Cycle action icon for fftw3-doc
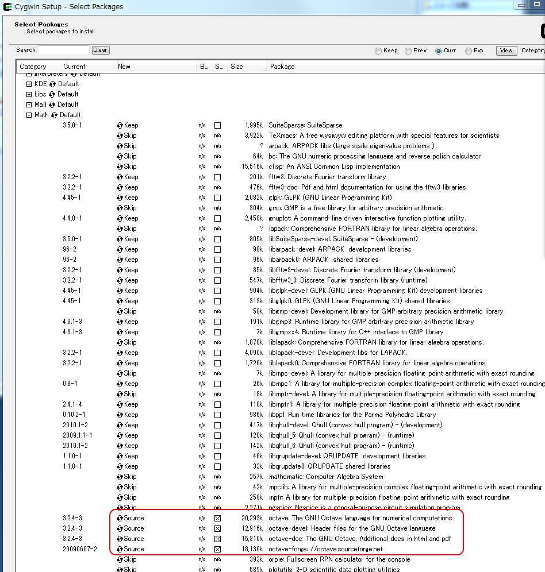The height and width of the screenshot is (572, 545). pos(120,187)
